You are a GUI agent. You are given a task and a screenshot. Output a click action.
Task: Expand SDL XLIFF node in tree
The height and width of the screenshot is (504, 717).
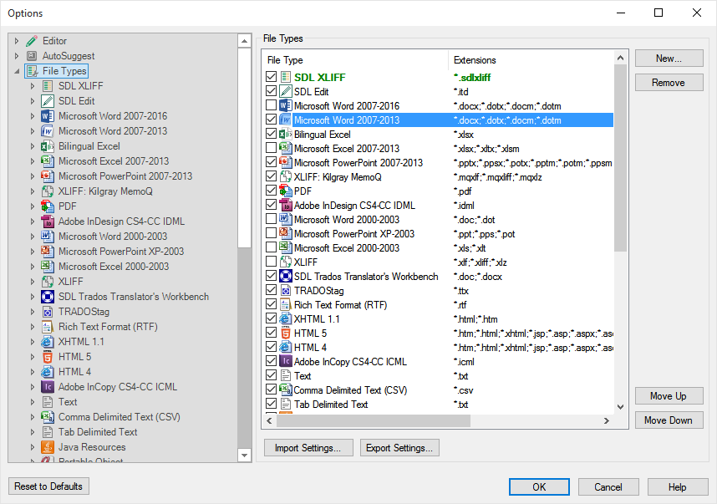(x=33, y=86)
